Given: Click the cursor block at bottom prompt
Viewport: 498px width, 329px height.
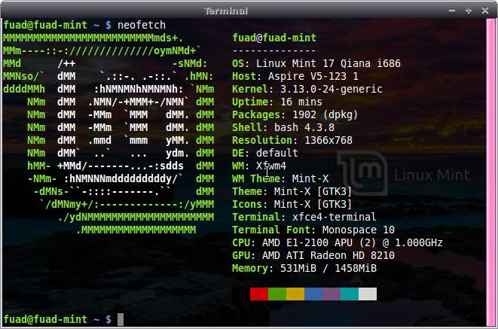Looking at the screenshot, I should point(121,319).
